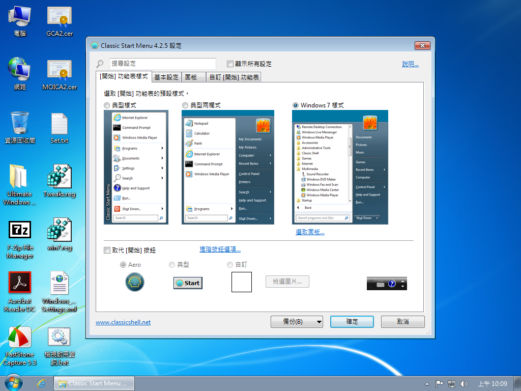Click the Windows Start orb
Viewport: 521px width, 391px height.
pyautogui.click(x=14, y=383)
